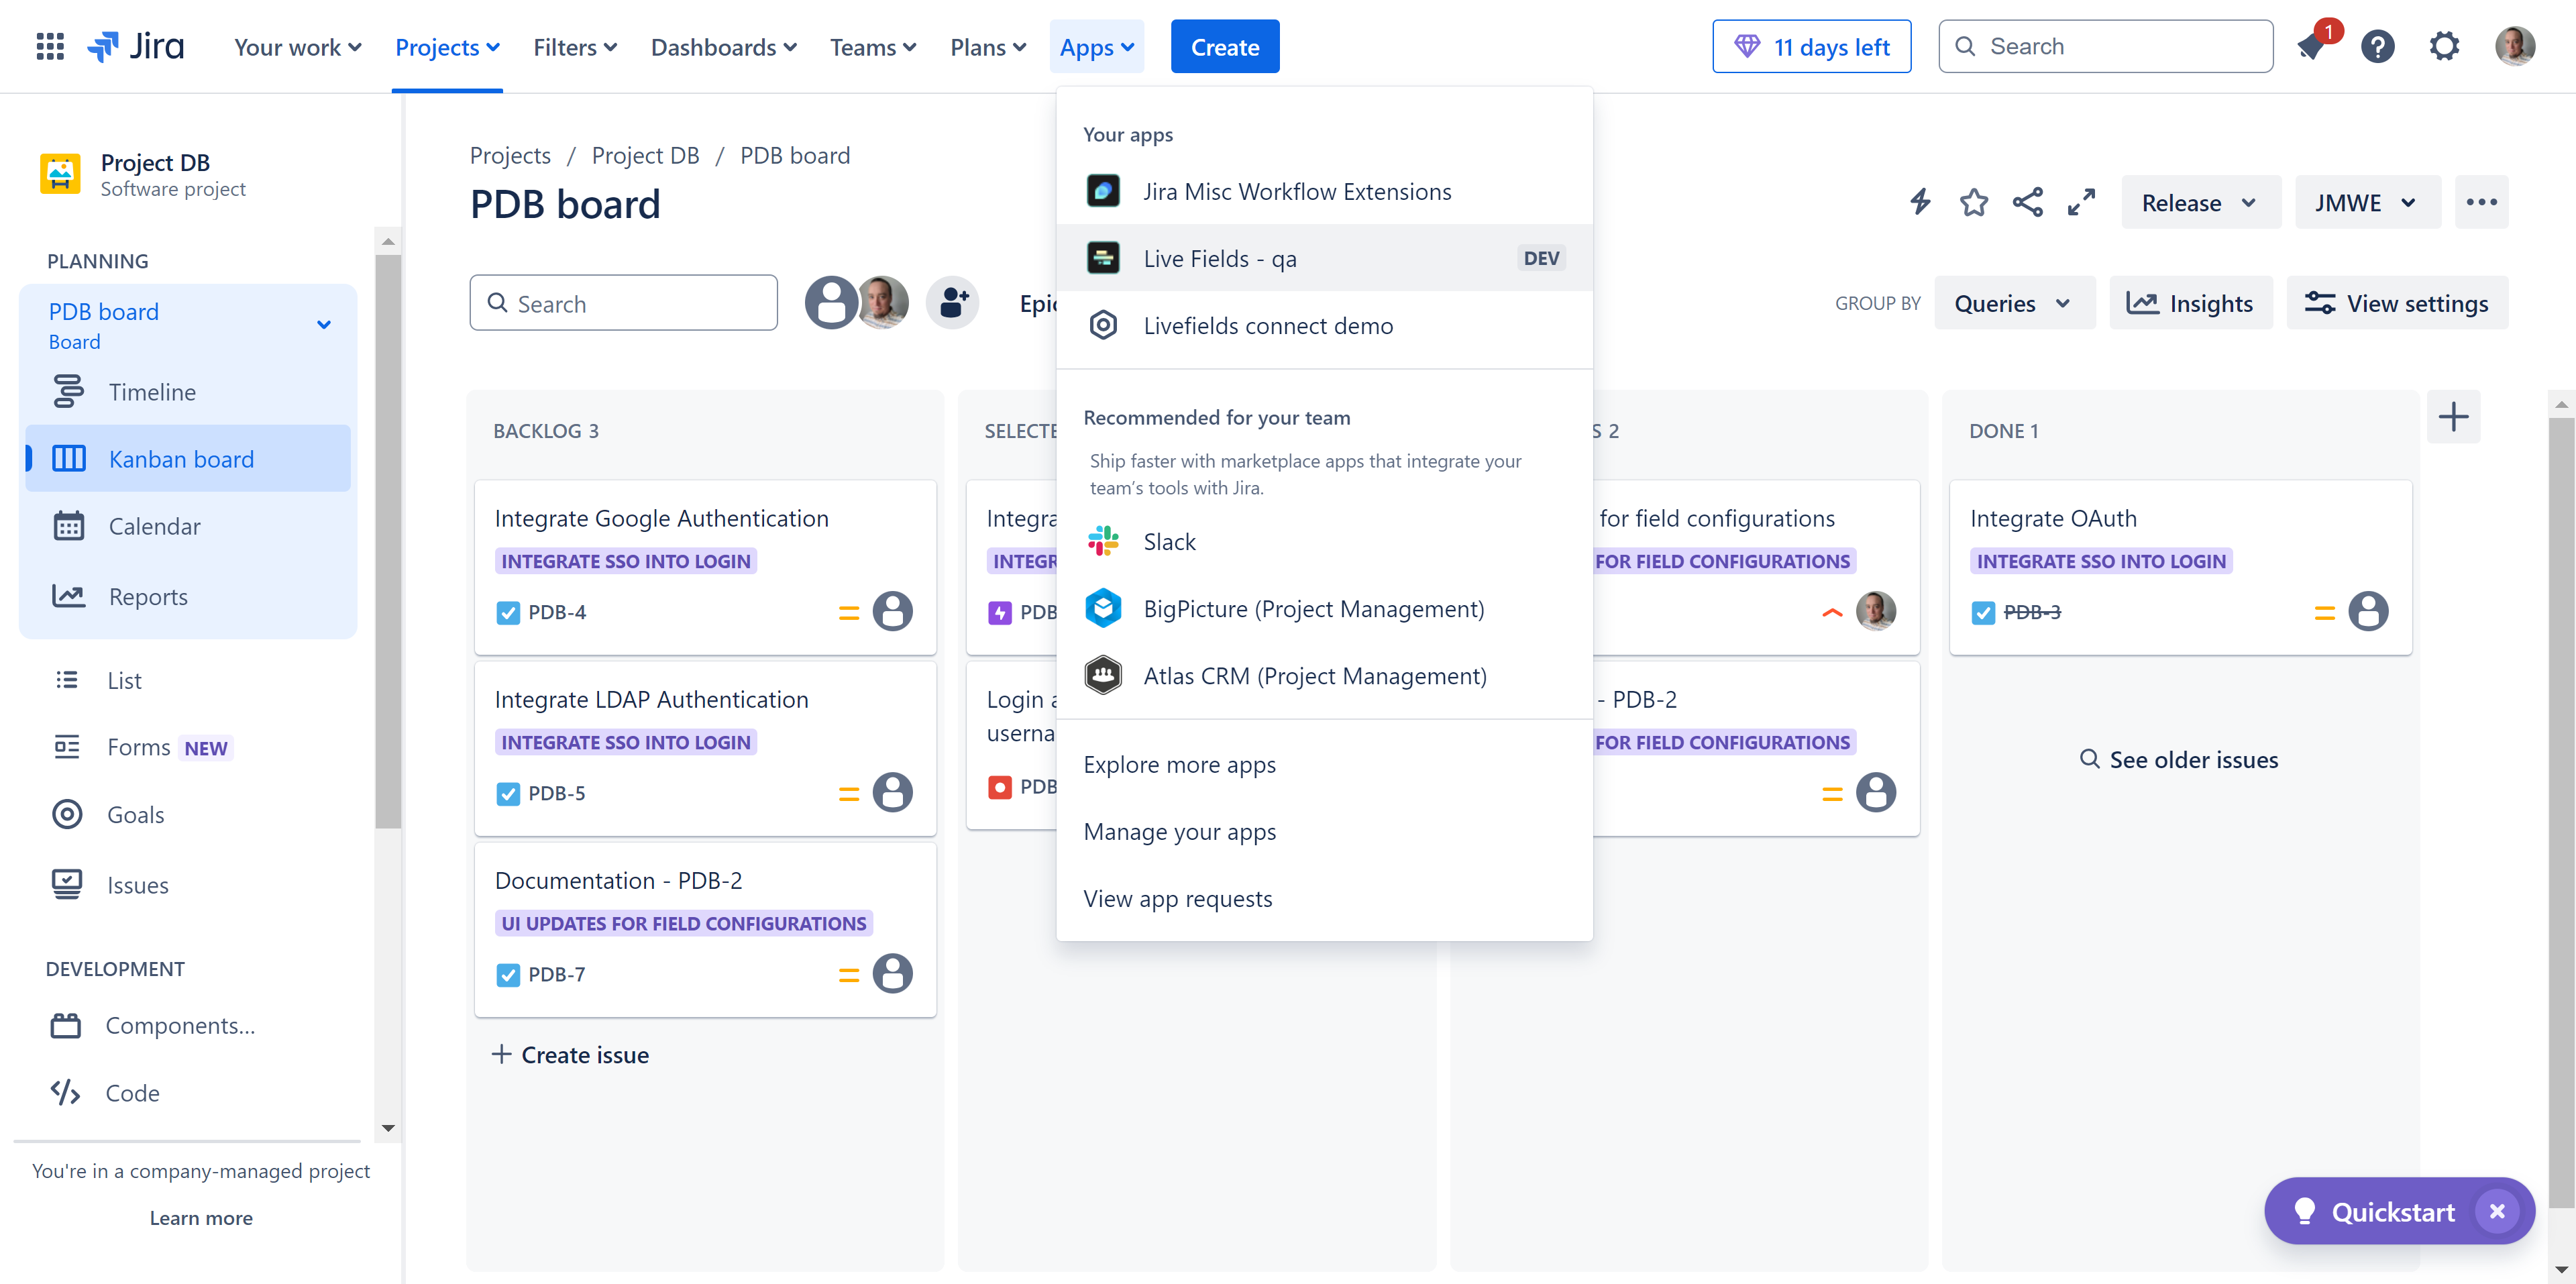Click the share board icon
The width and height of the screenshot is (2576, 1284).
2027,203
